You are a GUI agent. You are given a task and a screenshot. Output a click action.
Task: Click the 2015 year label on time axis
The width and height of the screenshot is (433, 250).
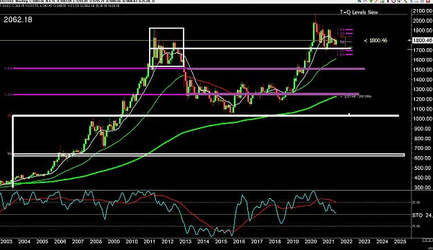[x=221, y=242]
